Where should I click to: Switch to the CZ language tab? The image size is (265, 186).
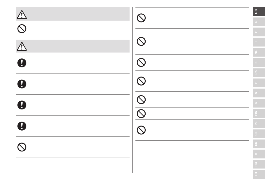[259, 134]
